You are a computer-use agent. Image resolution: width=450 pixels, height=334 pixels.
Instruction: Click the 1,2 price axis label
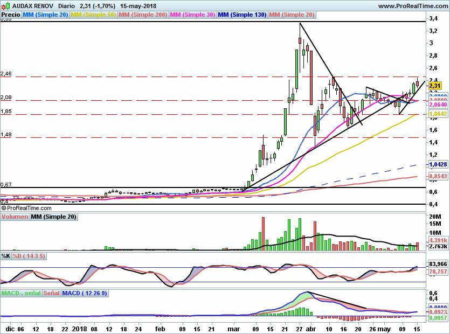(x=433, y=155)
